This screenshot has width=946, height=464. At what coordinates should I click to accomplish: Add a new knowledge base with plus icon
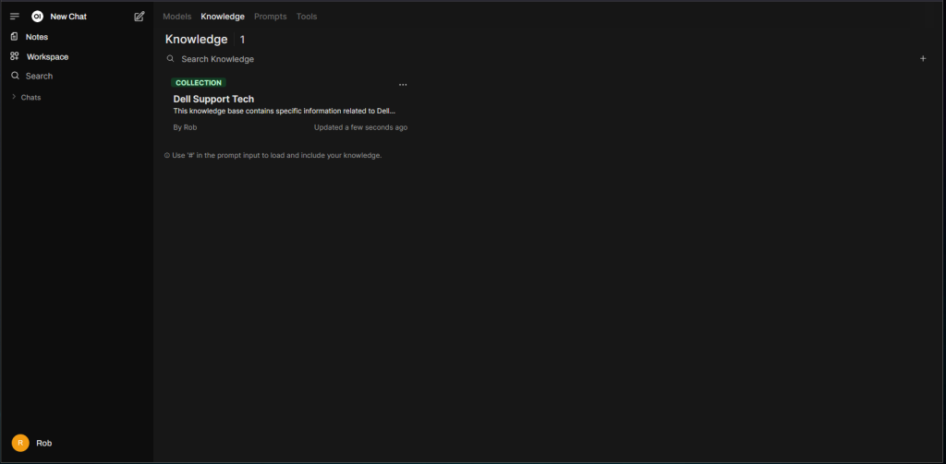(922, 58)
